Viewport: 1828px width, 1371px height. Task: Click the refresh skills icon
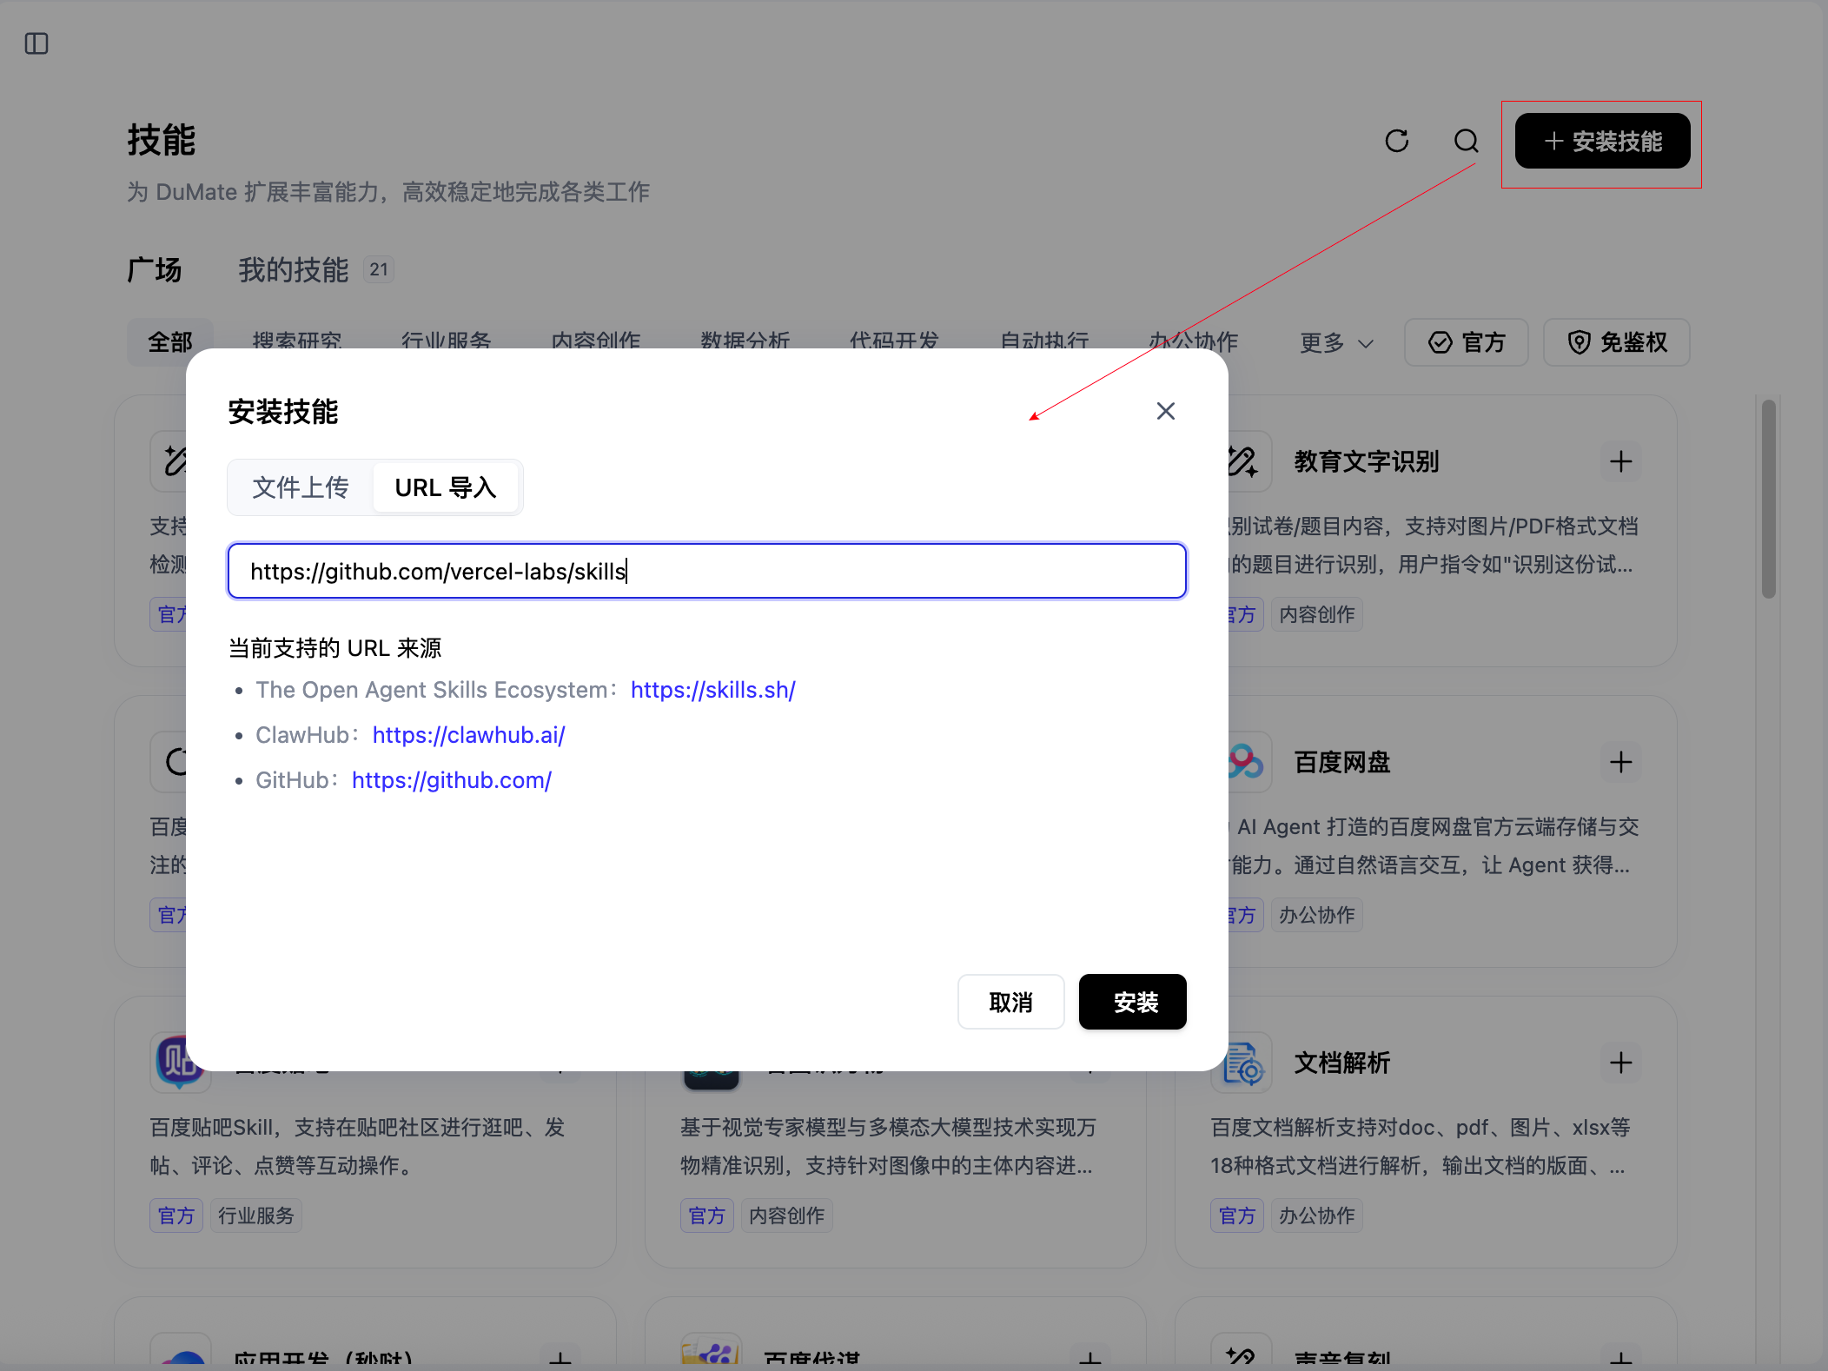coord(1397,141)
